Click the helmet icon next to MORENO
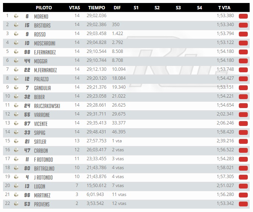253x212 pixels. coord(16,16)
